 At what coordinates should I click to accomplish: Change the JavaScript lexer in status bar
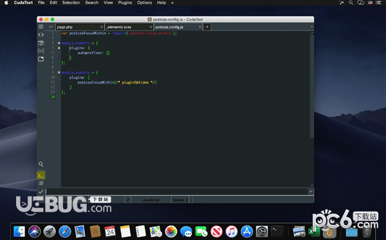pyautogui.click(x=151, y=200)
